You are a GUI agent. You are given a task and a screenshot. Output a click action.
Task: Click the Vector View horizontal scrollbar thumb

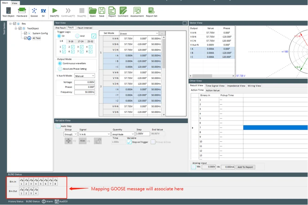click(x=202, y=76)
